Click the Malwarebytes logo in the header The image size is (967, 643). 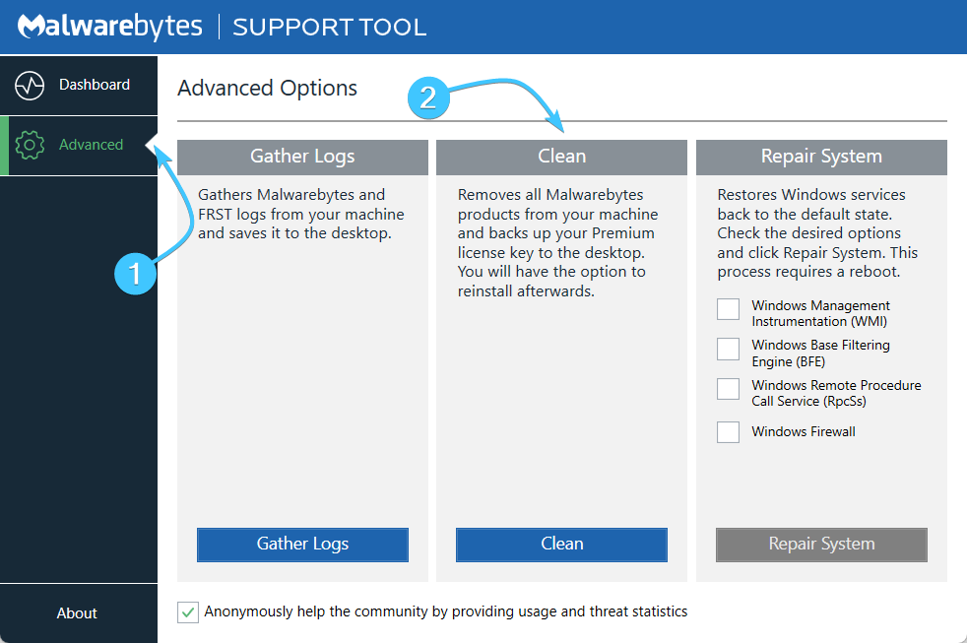point(109,27)
